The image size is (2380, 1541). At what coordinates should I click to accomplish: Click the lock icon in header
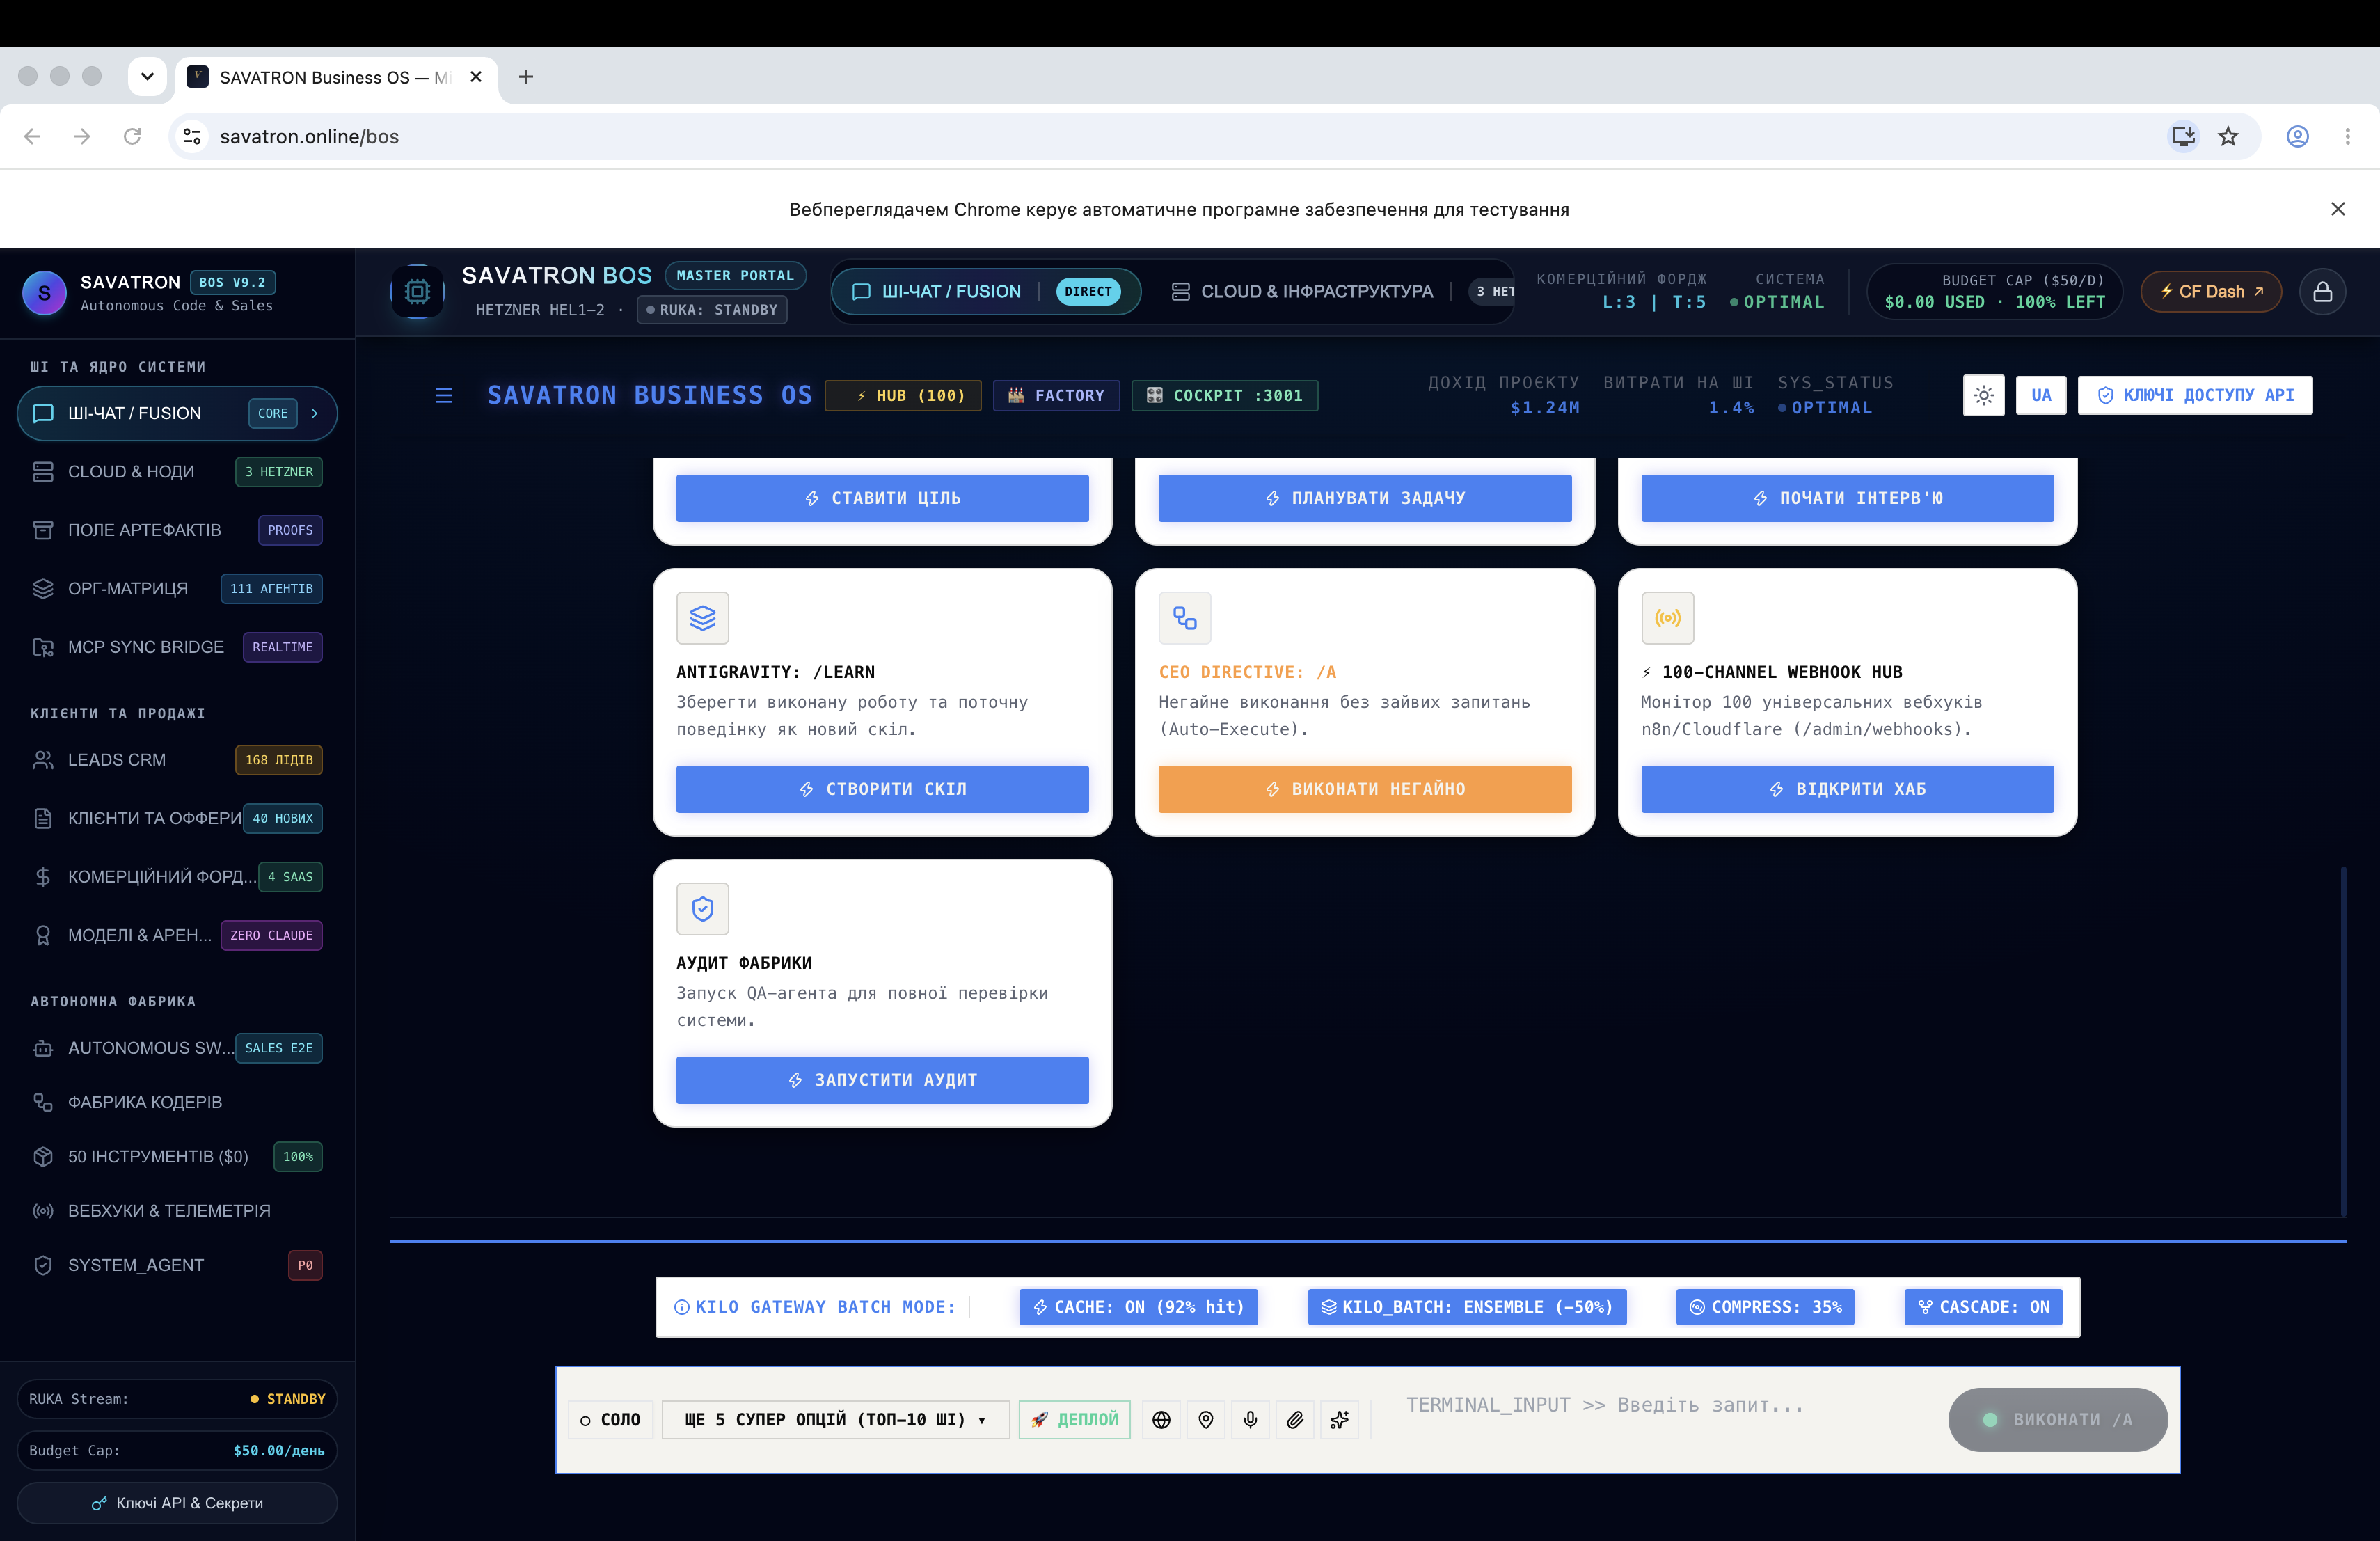tap(2322, 292)
